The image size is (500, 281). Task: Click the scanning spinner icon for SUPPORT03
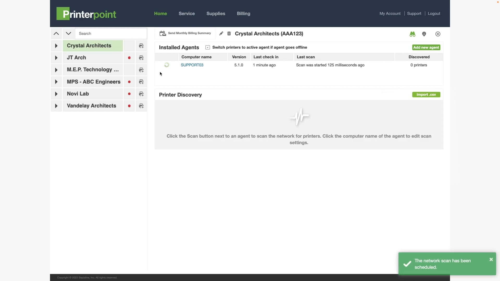[167, 65]
